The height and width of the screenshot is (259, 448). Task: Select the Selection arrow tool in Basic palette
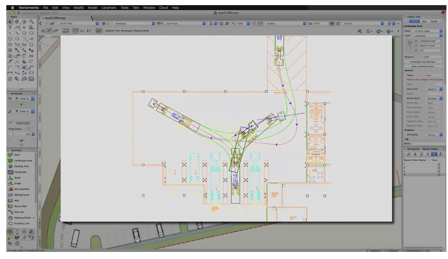click(x=10, y=22)
